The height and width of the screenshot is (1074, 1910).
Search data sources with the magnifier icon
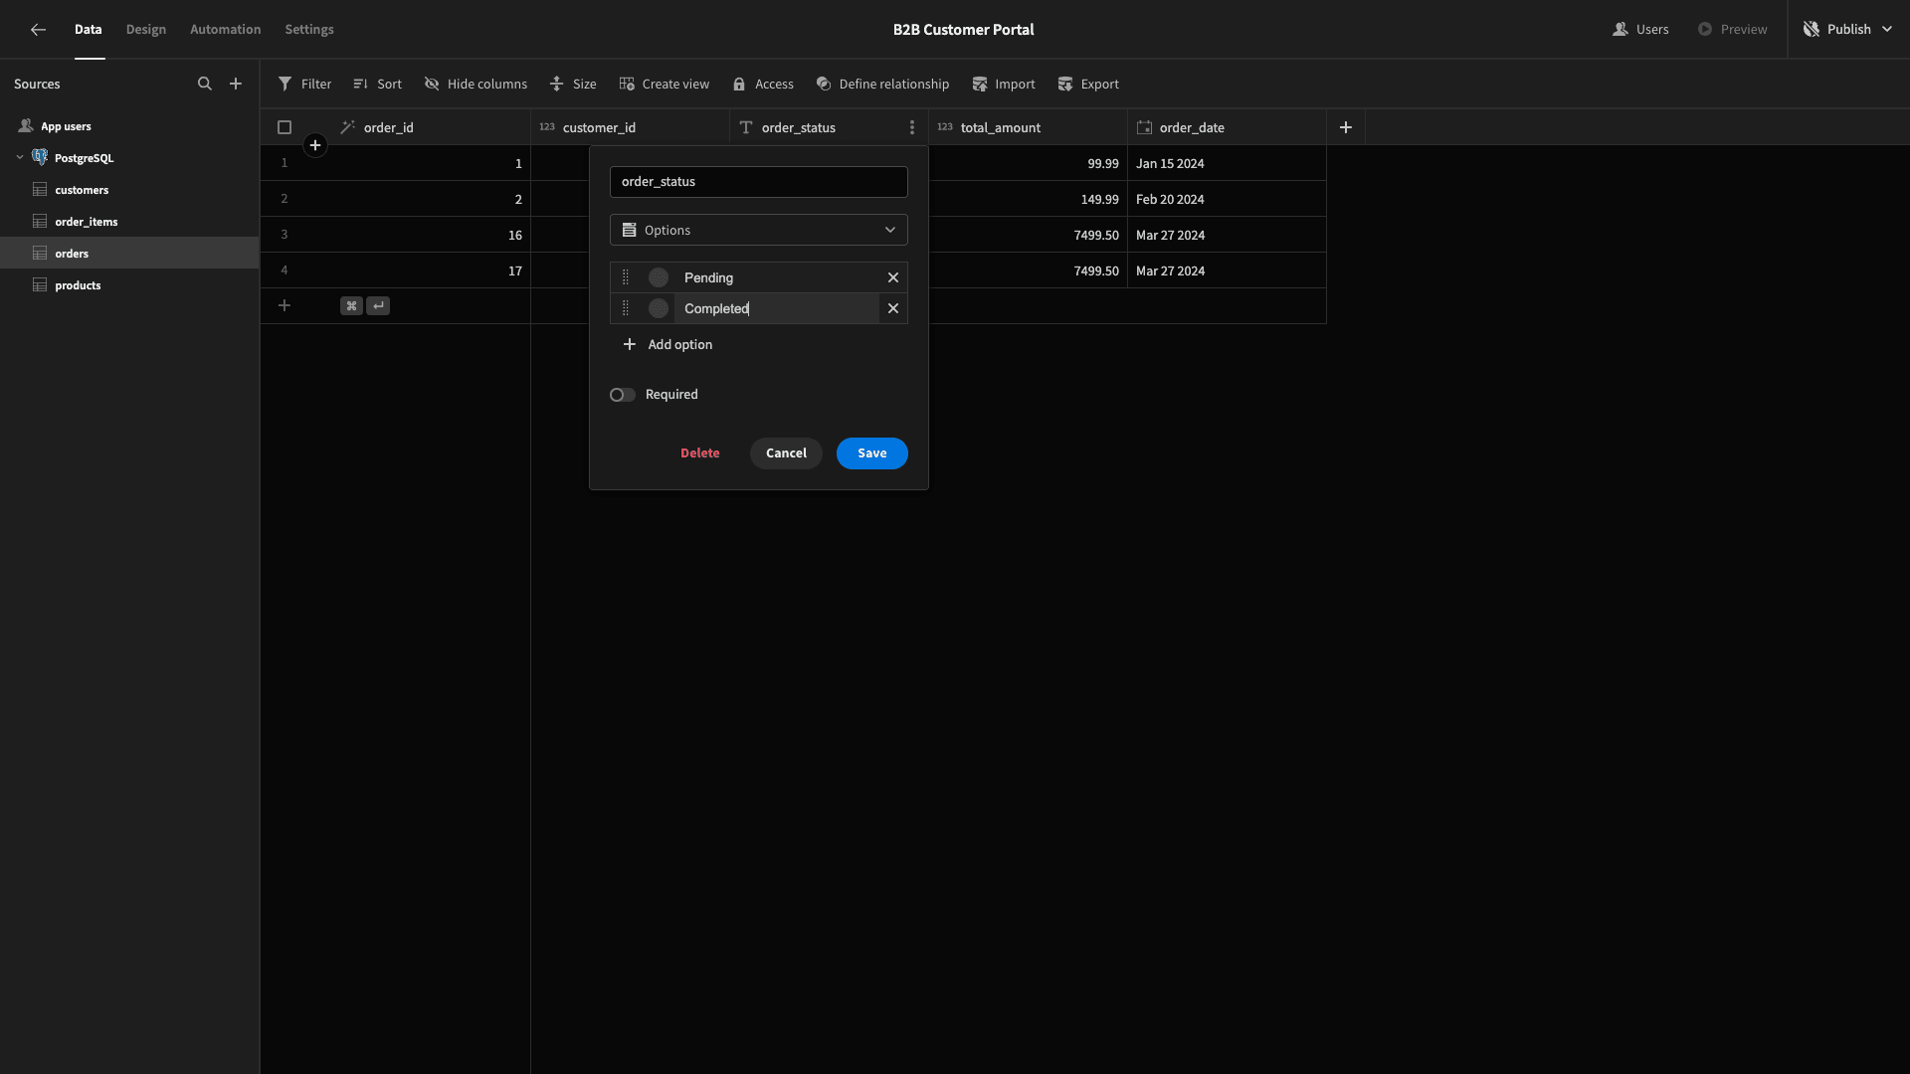point(205,84)
